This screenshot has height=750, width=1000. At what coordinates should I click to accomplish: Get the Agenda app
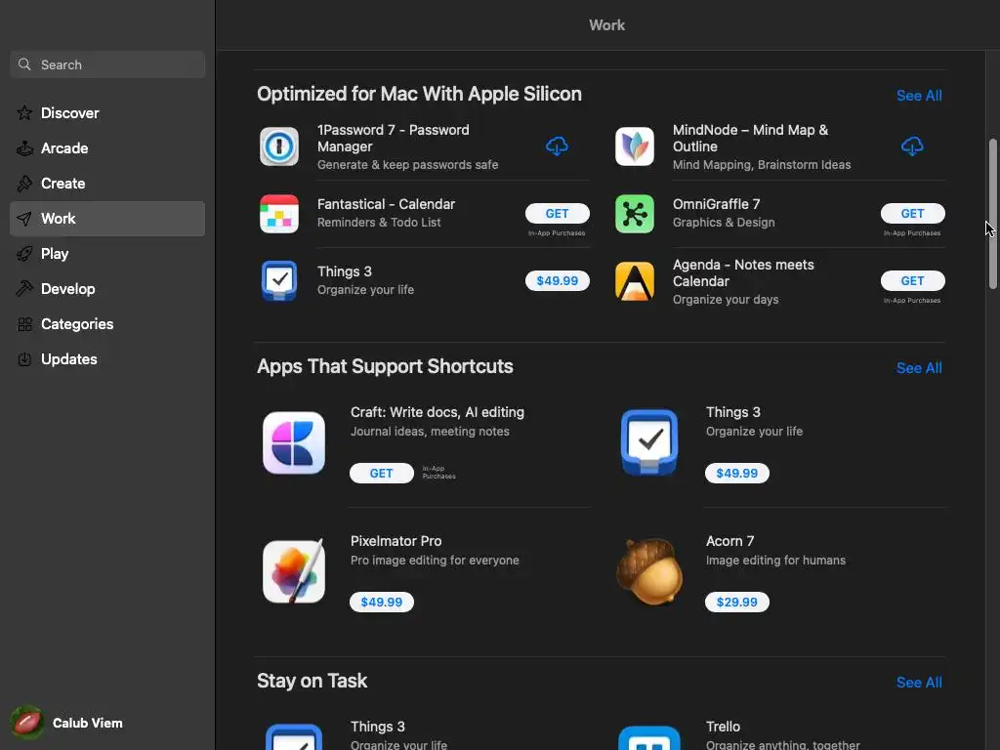(x=913, y=280)
